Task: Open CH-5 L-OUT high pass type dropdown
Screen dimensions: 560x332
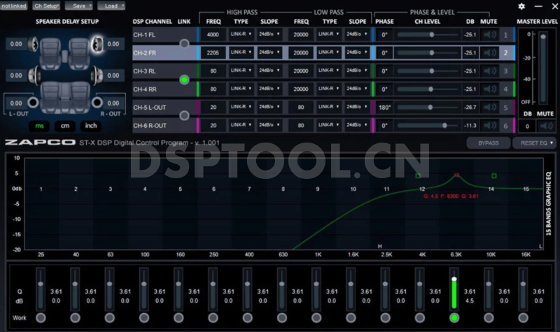Action: coord(241,108)
